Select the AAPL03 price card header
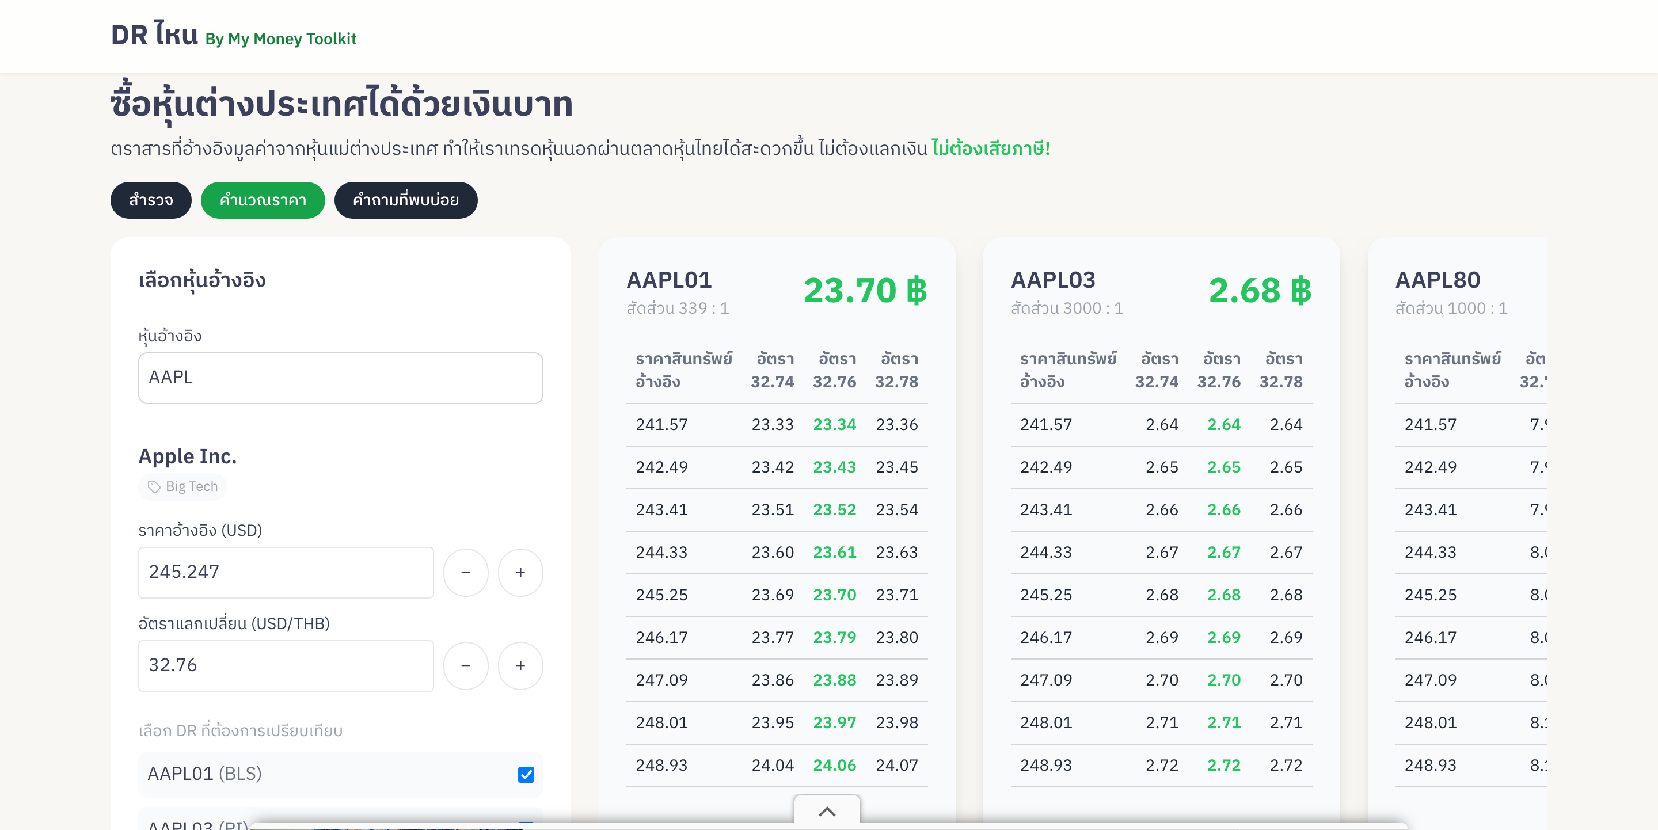This screenshot has width=1658, height=830. (1053, 280)
